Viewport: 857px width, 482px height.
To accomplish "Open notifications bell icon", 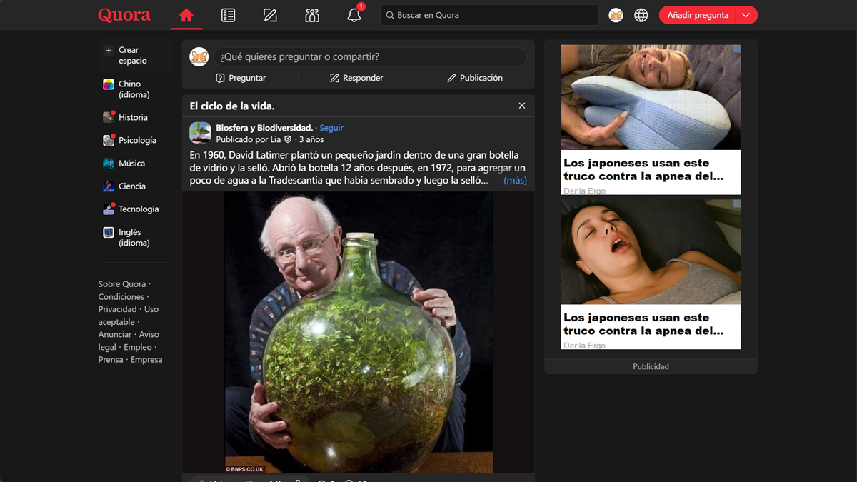I will click(x=354, y=15).
